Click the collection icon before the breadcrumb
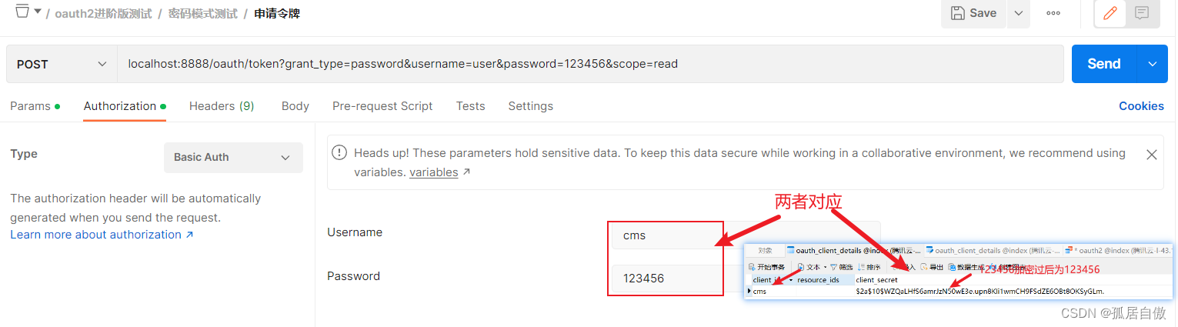The width and height of the screenshot is (1178, 327). [22, 12]
